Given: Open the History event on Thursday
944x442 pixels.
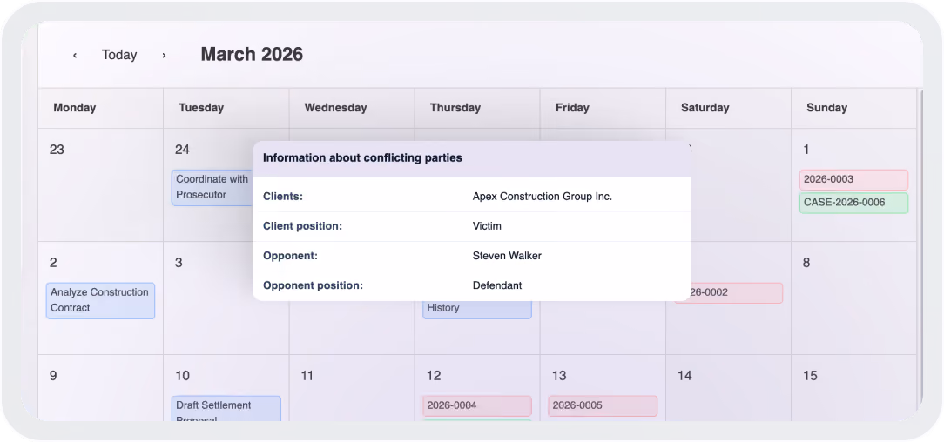Looking at the screenshot, I should [477, 309].
